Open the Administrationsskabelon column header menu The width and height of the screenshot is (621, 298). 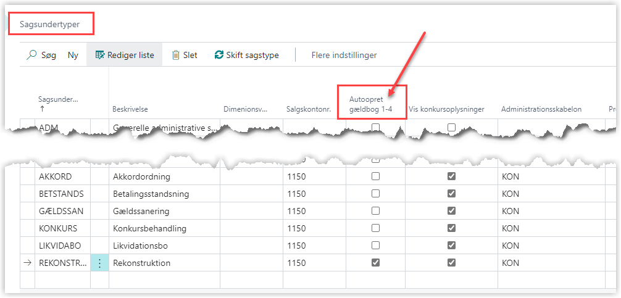541,109
